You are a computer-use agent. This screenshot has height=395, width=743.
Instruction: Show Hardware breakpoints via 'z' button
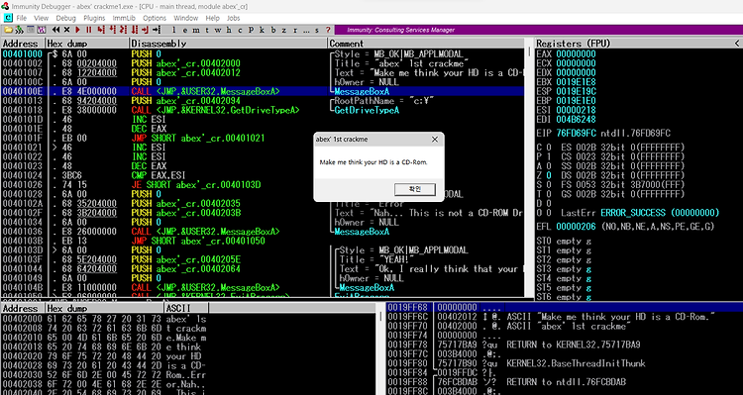coord(284,30)
